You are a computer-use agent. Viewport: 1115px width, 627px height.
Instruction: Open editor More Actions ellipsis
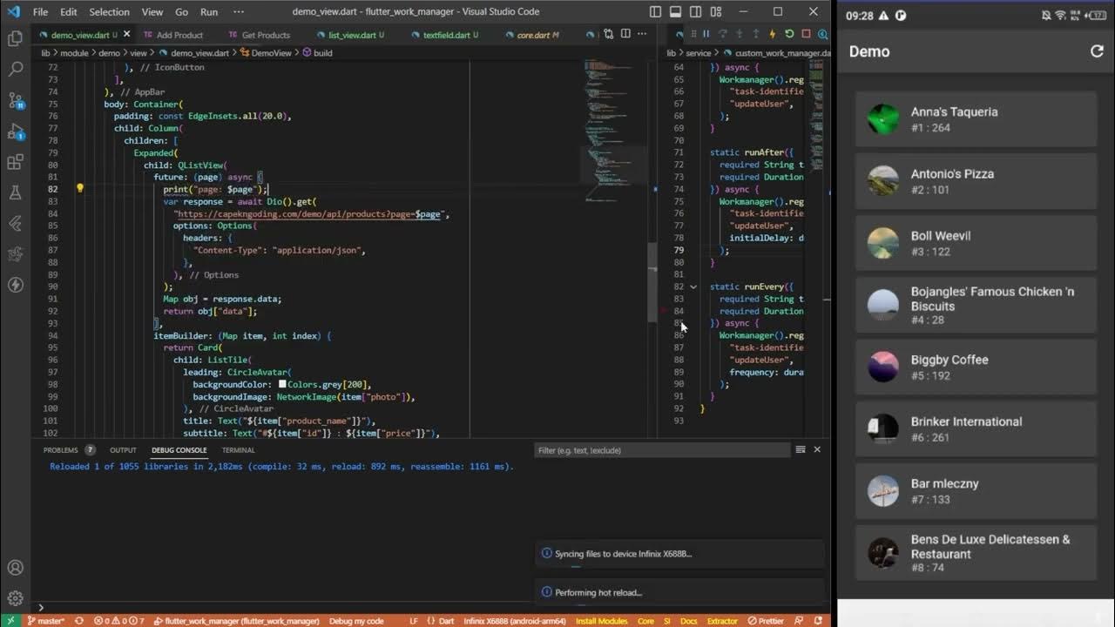[x=640, y=34]
